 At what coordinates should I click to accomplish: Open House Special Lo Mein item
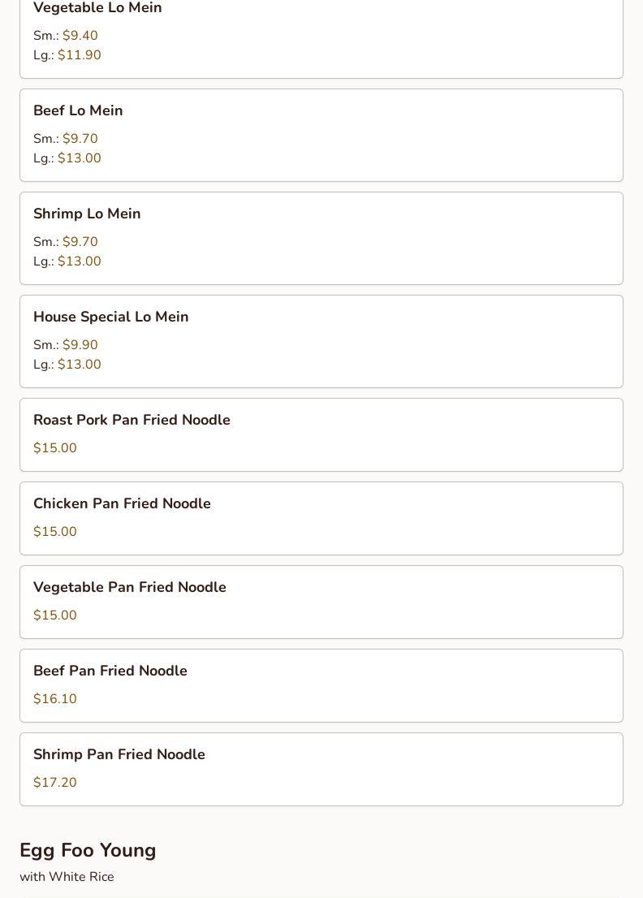pyautogui.click(x=321, y=341)
